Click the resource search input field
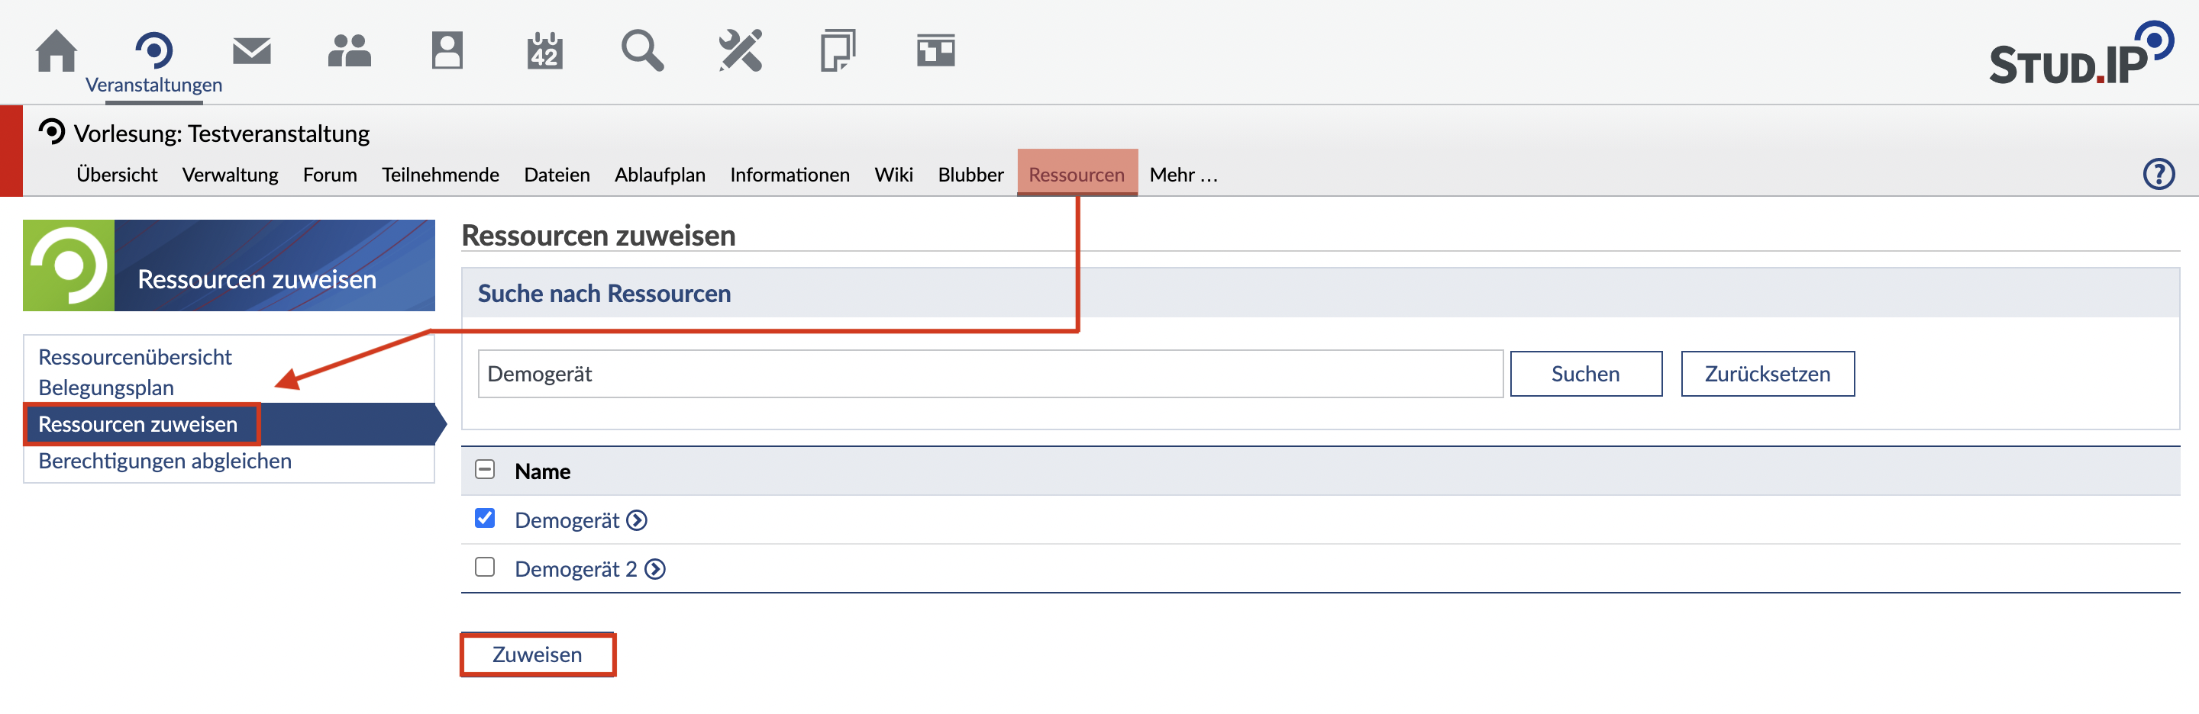Screen dimensions: 2199x714 [x=990, y=374]
